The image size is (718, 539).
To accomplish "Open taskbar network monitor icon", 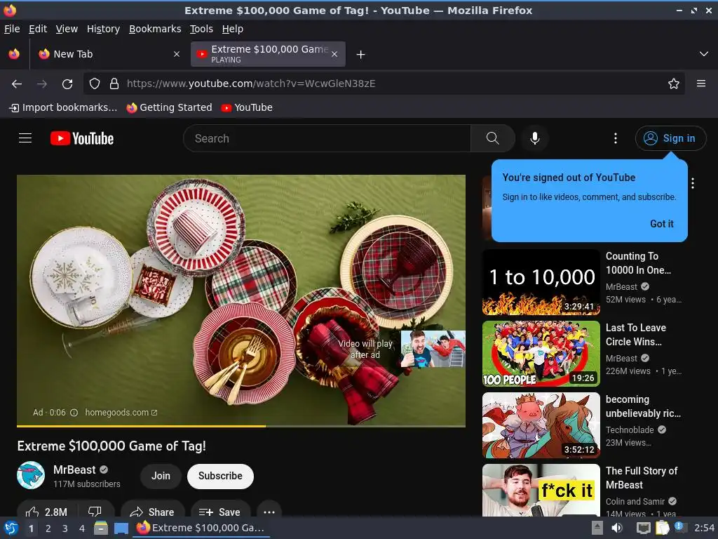I will (644, 528).
